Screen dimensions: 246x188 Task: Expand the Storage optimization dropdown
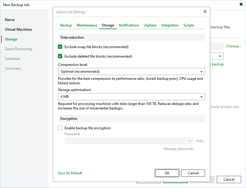[131, 97]
